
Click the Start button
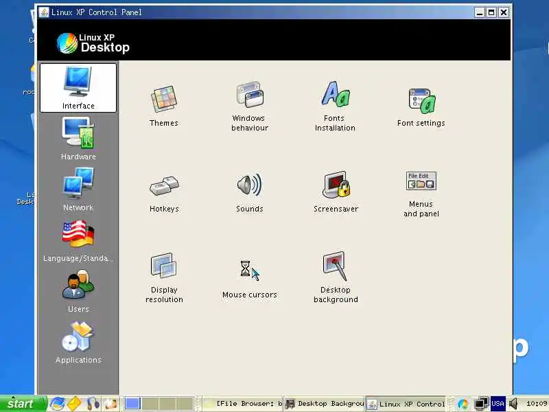coord(23,404)
